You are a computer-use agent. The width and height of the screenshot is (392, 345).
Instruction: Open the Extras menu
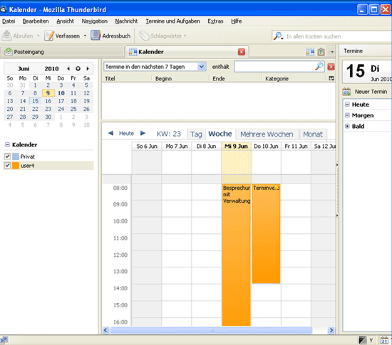215,21
